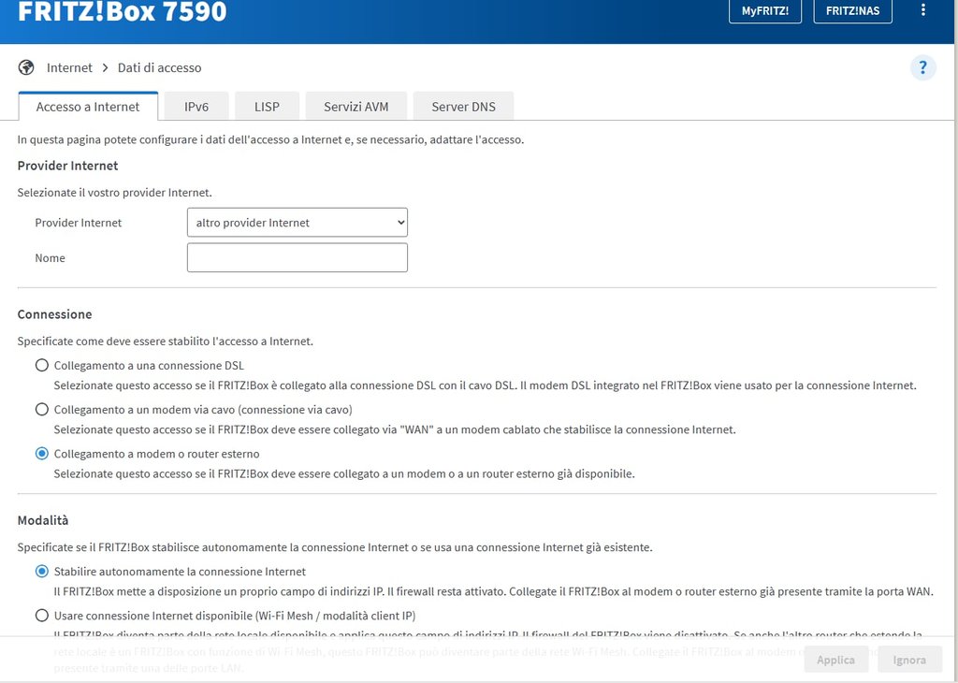Select Collegamento a un modem via cavo

[x=41, y=409]
